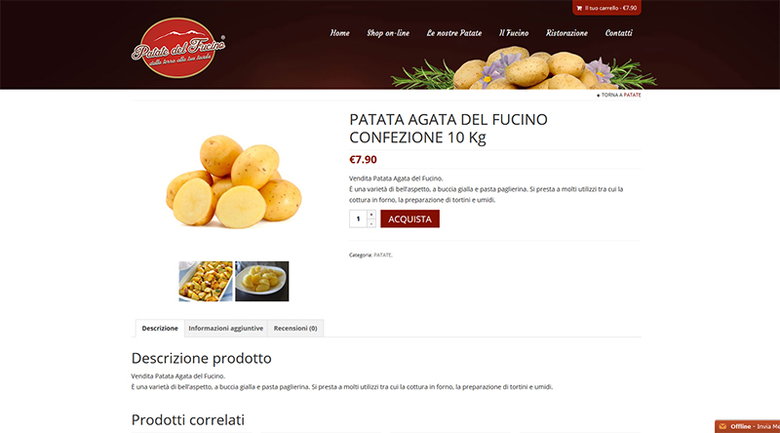
Task: Open the PATATE category link
Action: click(382, 256)
